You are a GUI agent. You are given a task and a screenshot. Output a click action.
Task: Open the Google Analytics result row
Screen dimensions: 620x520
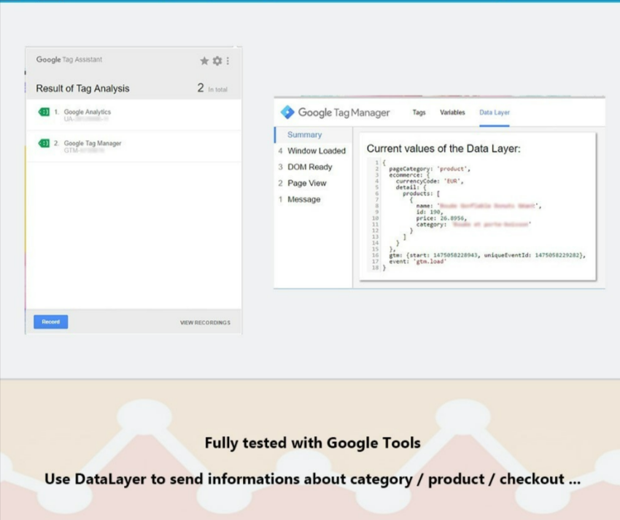pos(133,115)
